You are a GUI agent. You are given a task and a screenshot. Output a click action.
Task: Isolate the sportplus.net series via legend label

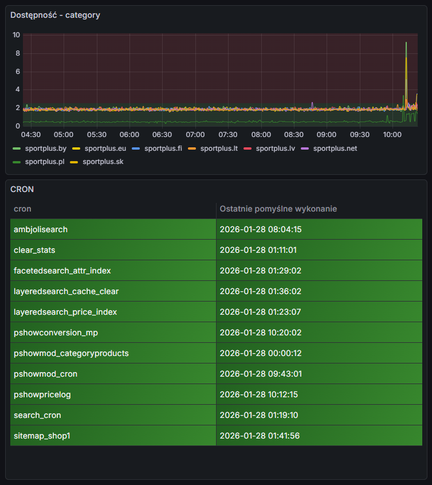click(335, 148)
